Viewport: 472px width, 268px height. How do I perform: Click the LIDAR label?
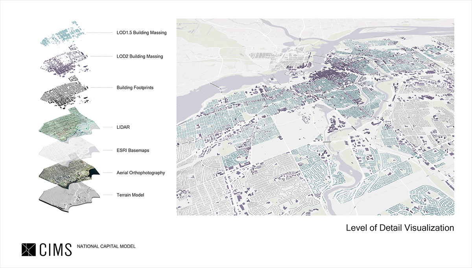[x=123, y=127]
